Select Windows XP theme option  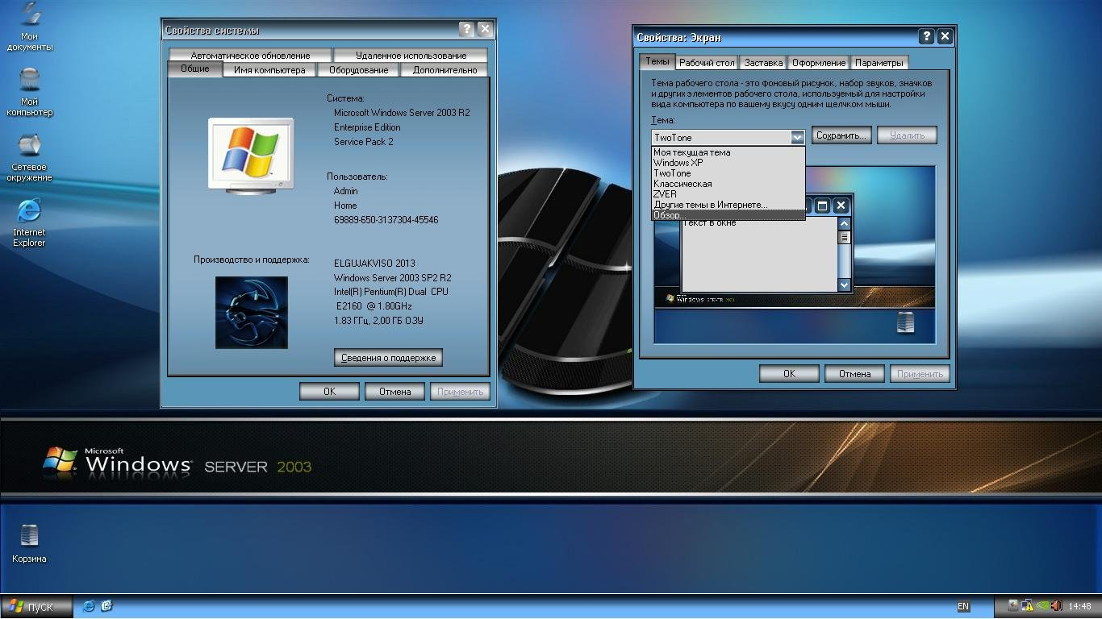[x=728, y=163]
